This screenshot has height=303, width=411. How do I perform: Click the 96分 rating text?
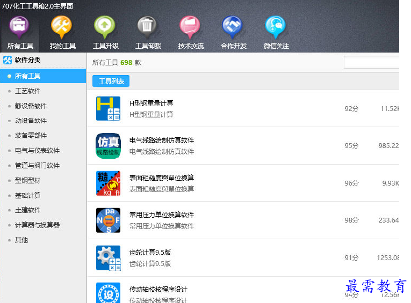coord(351,183)
